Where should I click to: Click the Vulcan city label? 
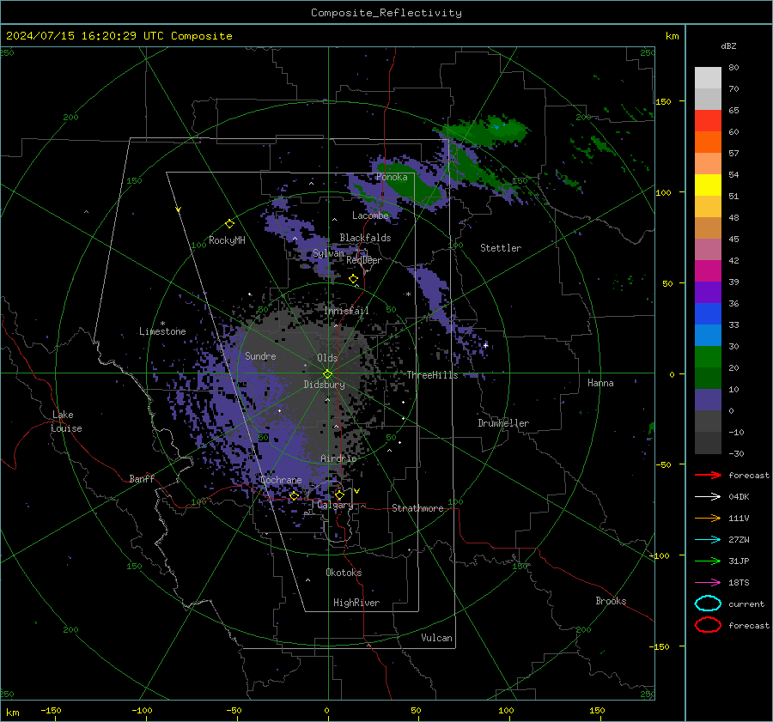click(436, 638)
